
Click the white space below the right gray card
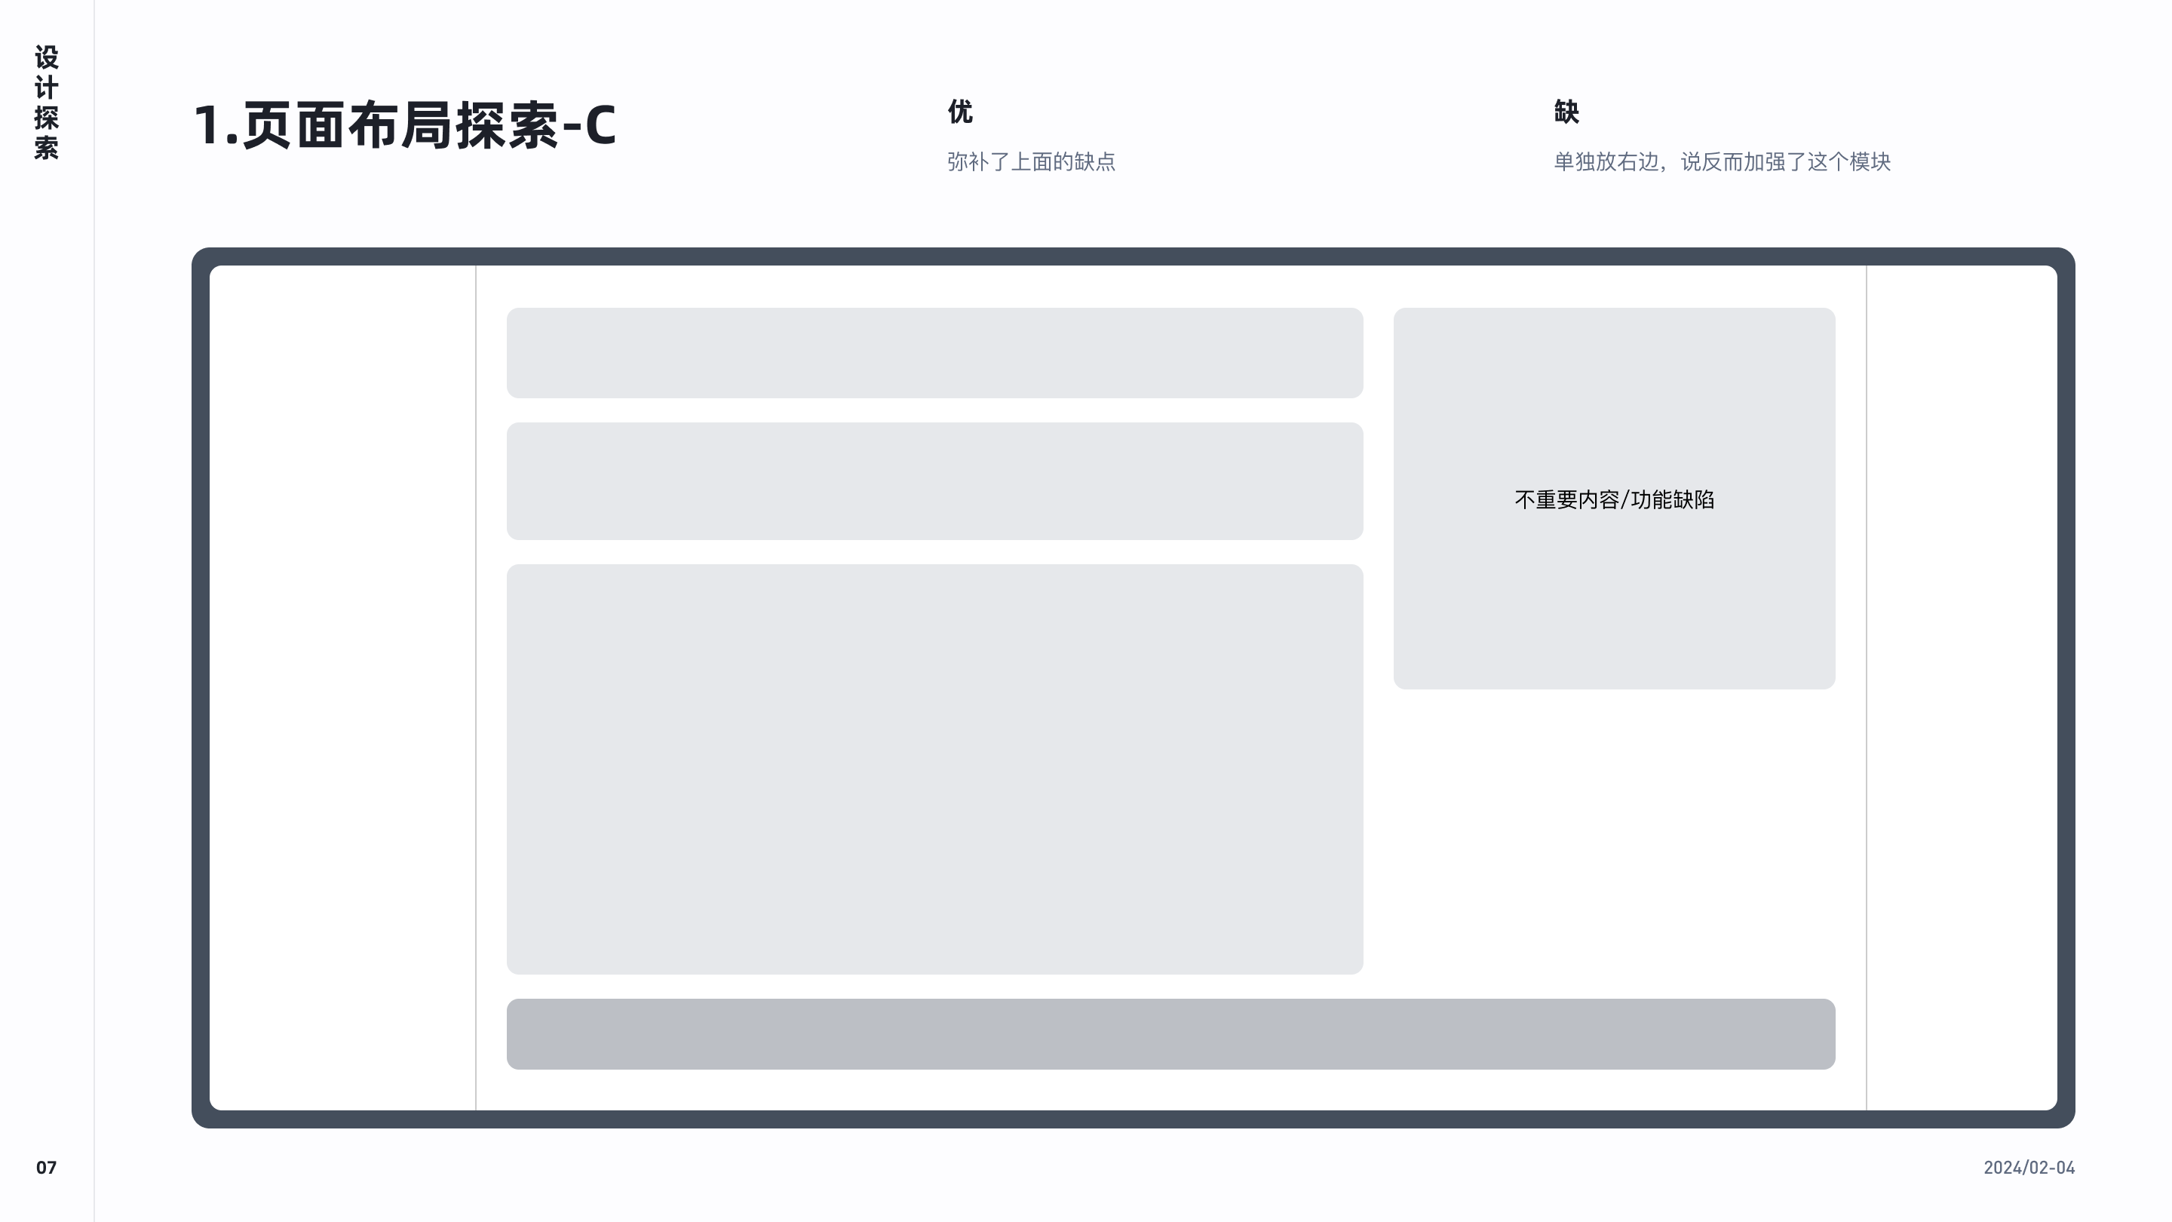[x=1614, y=843]
